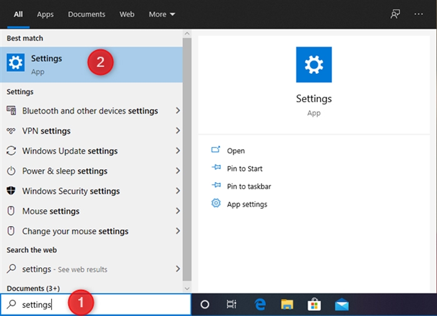Image resolution: width=437 pixels, height=316 pixels.
Task: Open the More dropdown filter
Action: 162,14
